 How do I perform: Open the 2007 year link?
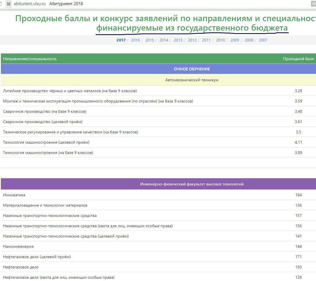click(x=263, y=40)
